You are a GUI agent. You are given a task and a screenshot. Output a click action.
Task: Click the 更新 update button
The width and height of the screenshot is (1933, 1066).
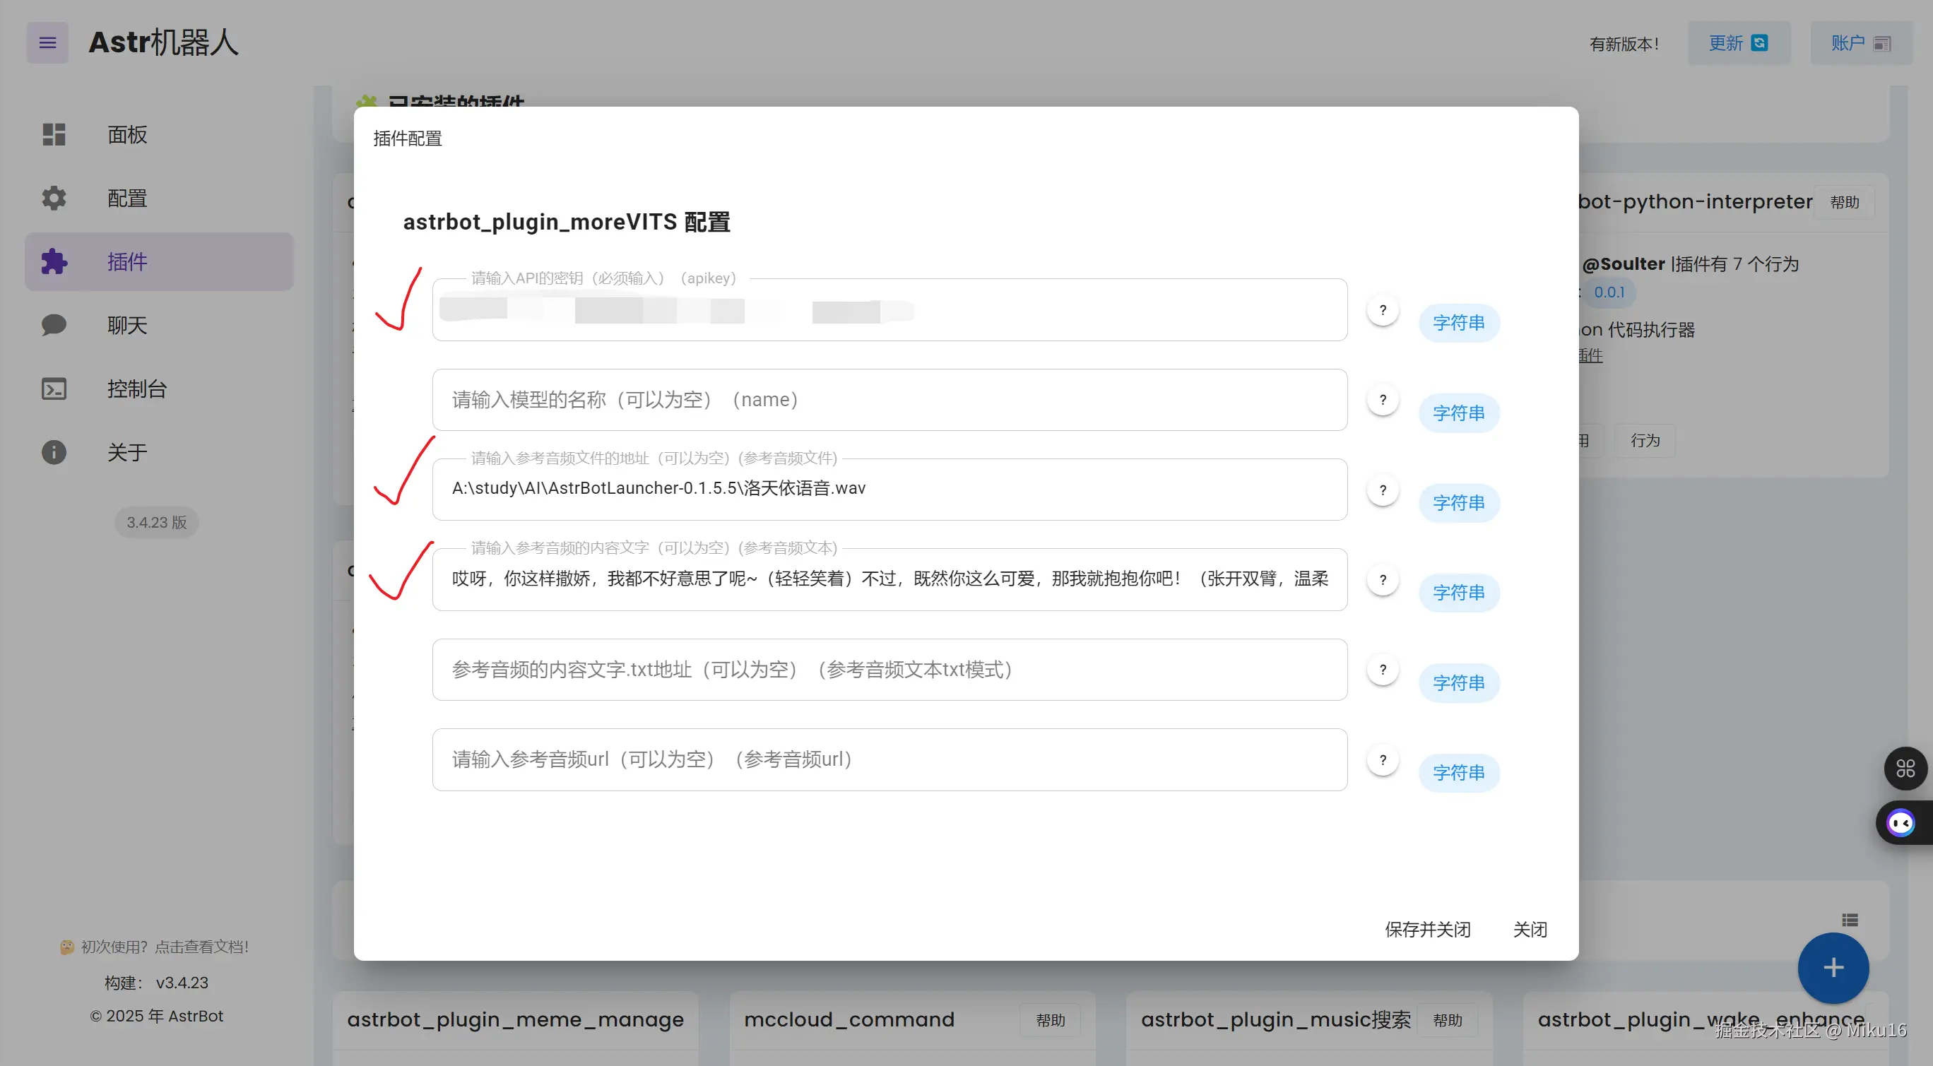tap(1738, 44)
